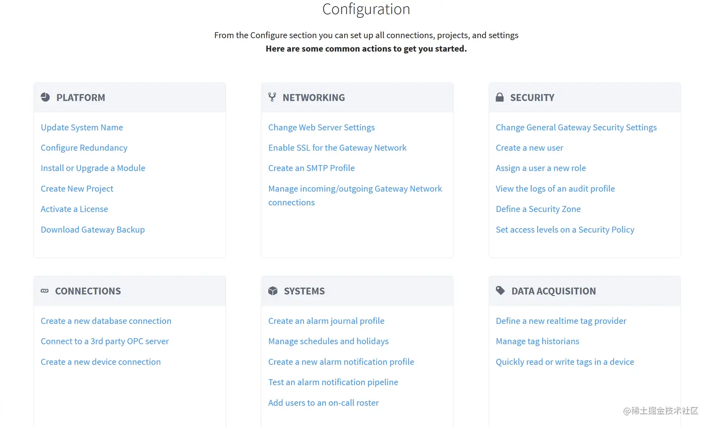Click the Platform pie chart icon
The width and height of the screenshot is (710, 427).
(x=45, y=97)
